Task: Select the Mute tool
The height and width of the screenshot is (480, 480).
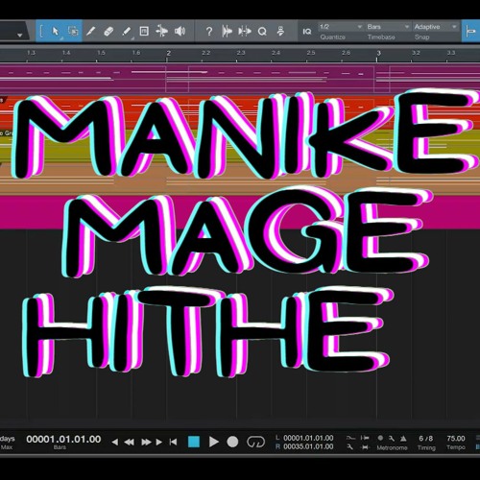Action: tap(144, 31)
